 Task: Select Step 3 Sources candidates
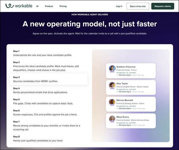point(49,79)
